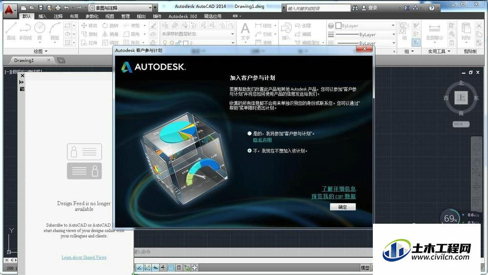Click the Model (模型) button in status bar
Viewport: 488px width, 275px height.
pyautogui.click(x=365, y=268)
